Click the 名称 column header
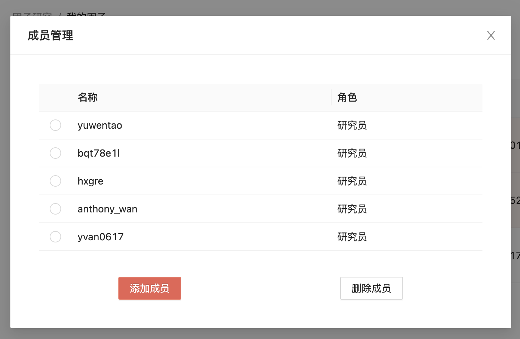Screen dimensions: 520x339 pos(88,97)
